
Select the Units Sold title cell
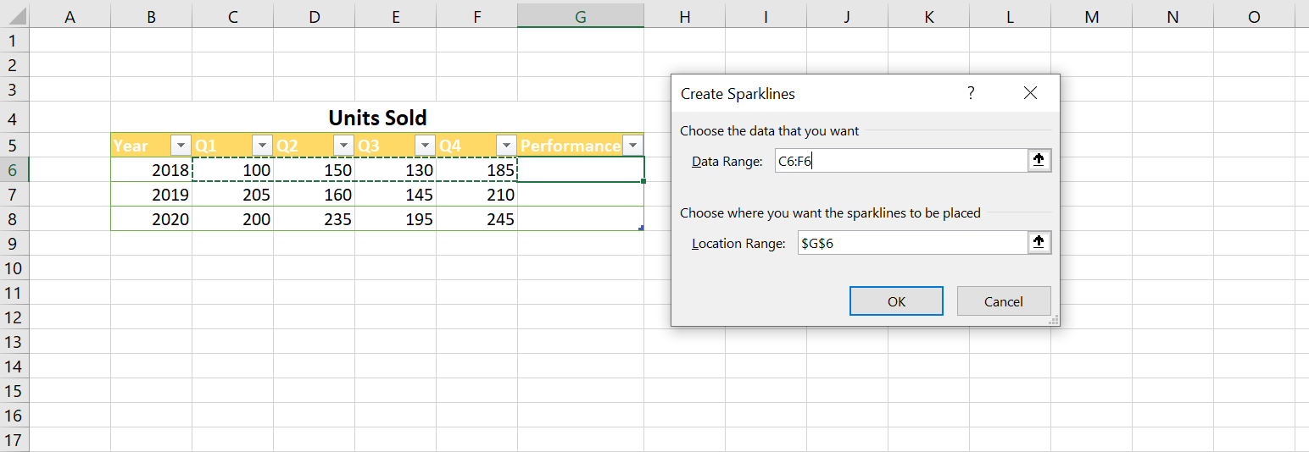(x=377, y=118)
